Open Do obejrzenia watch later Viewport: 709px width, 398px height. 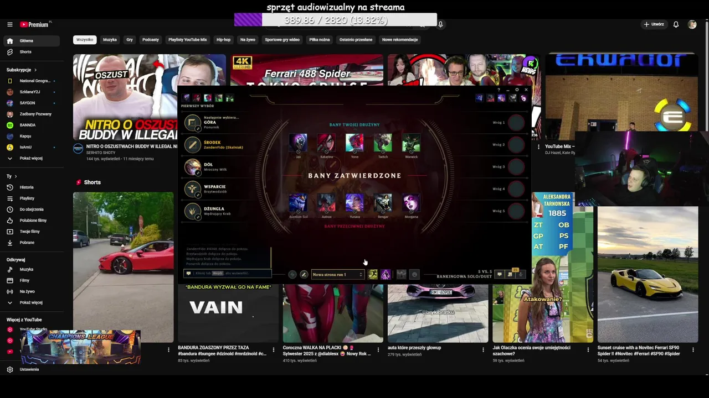pyautogui.click(x=32, y=210)
